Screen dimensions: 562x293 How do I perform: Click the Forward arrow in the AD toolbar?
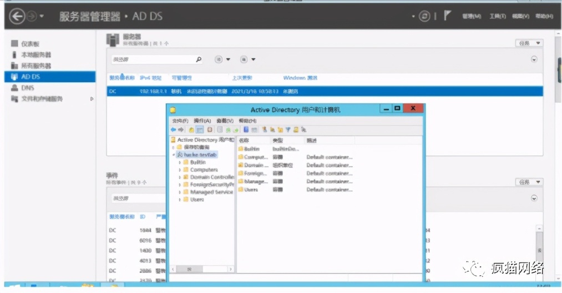(x=181, y=130)
